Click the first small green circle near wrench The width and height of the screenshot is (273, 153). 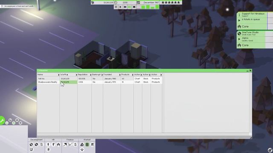[x=7, y=123]
